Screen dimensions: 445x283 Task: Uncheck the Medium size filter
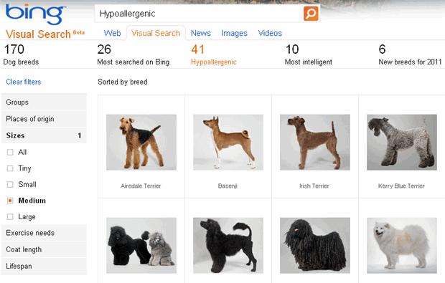click(10, 201)
